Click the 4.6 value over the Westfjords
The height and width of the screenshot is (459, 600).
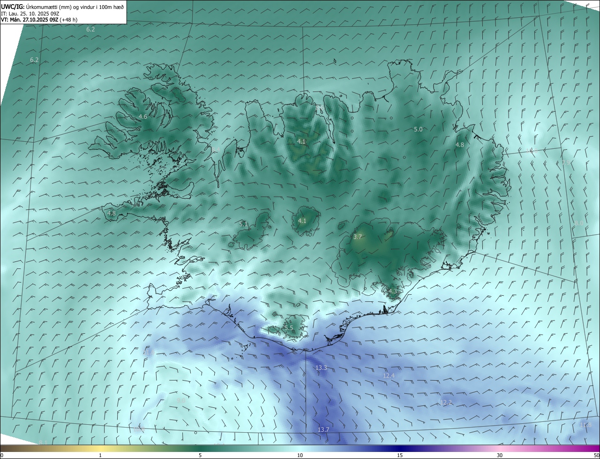click(143, 116)
